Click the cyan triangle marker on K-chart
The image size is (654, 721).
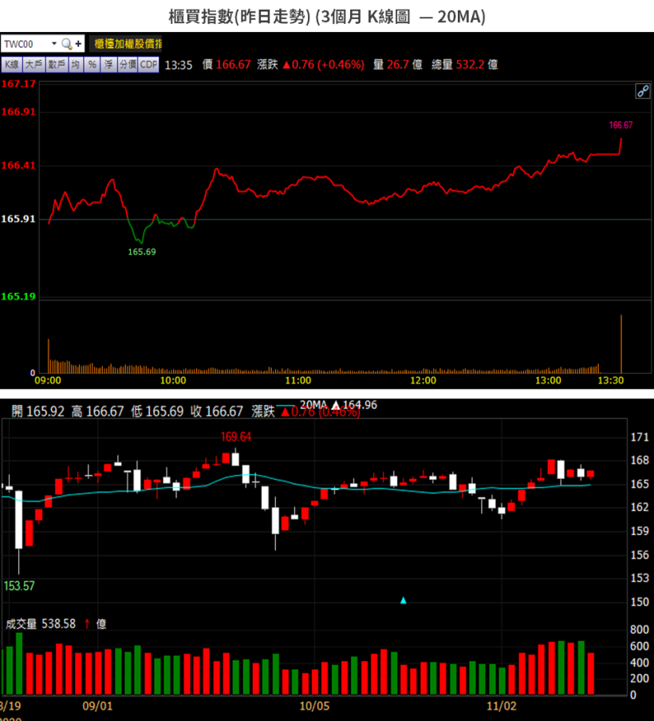pyautogui.click(x=404, y=600)
